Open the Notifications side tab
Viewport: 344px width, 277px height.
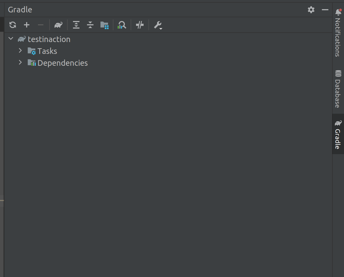[x=338, y=32]
